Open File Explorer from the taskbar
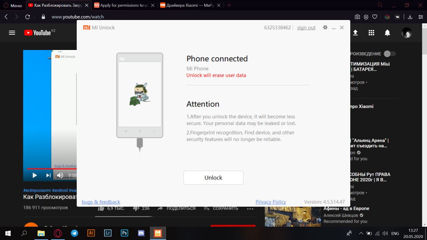This screenshot has height=240, width=427. coord(41,233)
